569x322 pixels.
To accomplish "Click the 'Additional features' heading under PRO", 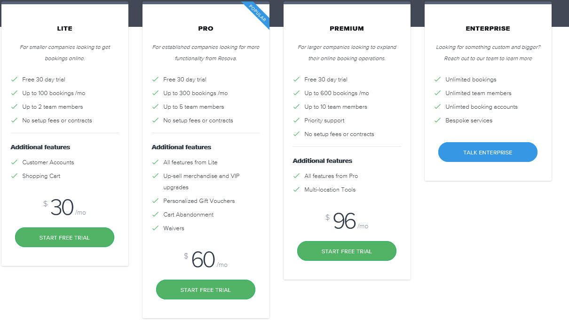I will (181, 147).
